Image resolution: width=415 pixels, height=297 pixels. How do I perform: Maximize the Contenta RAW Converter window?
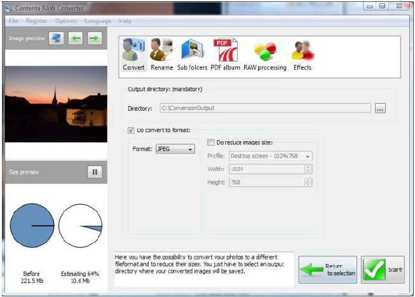pos(383,6)
